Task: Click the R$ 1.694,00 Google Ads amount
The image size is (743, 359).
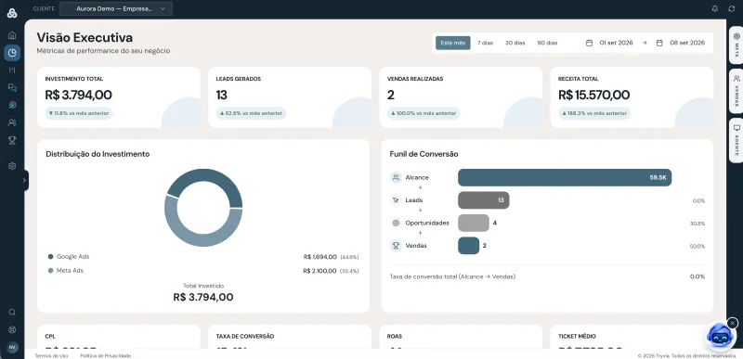Action: 320,257
